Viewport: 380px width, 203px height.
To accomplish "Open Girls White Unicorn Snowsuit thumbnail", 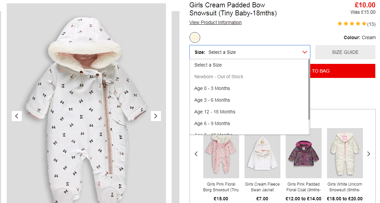I will coord(345,153).
